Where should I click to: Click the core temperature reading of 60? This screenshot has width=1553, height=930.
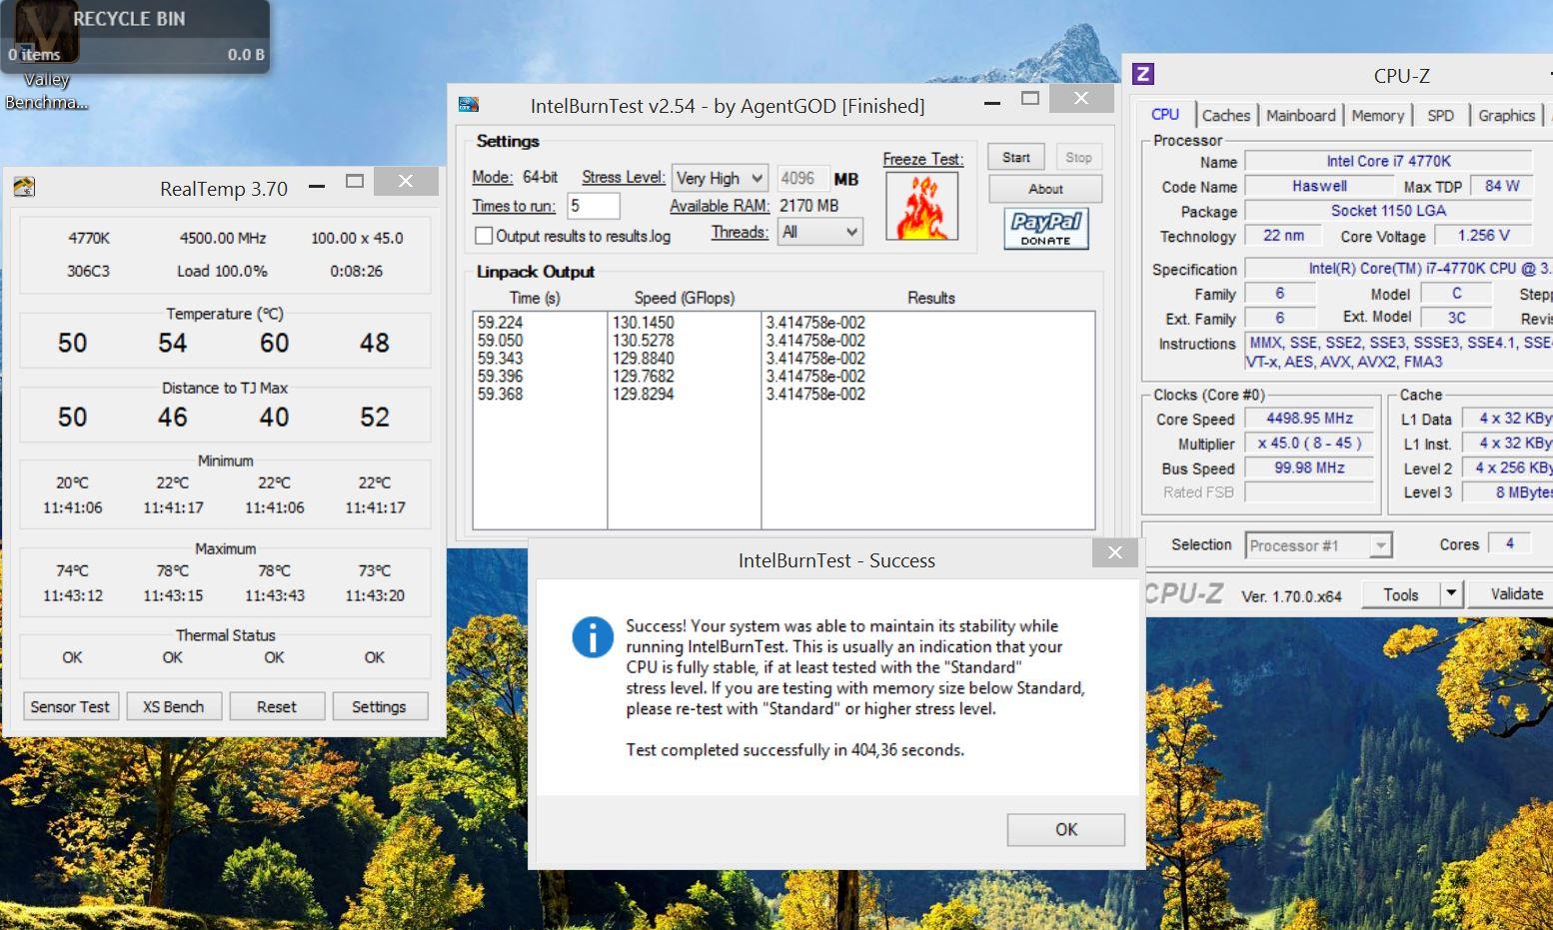pos(274,344)
